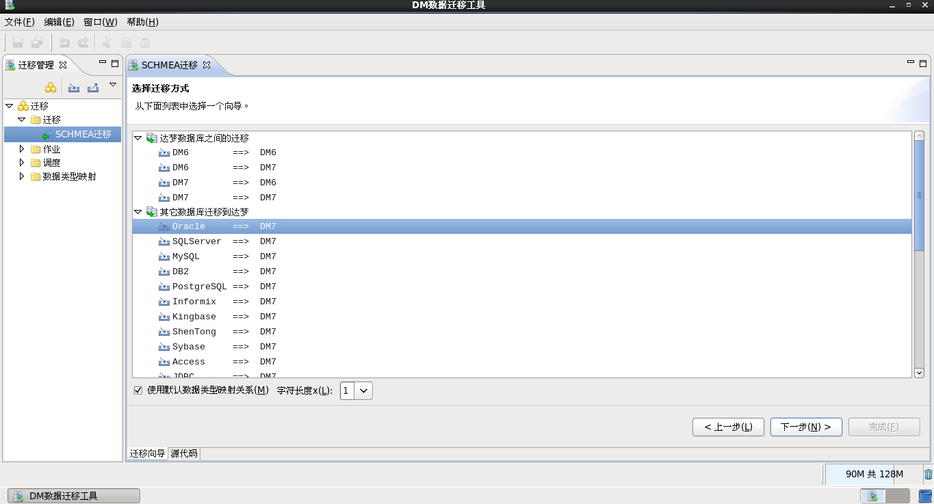The width and height of the screenshot is (934, 504).
Task: Click the trash icon in desktop panel
Action: pyautogui.click(x=924, y=496)
